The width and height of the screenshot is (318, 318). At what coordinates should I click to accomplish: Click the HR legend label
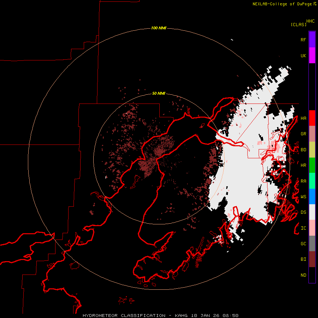click(x=303, y=165)
